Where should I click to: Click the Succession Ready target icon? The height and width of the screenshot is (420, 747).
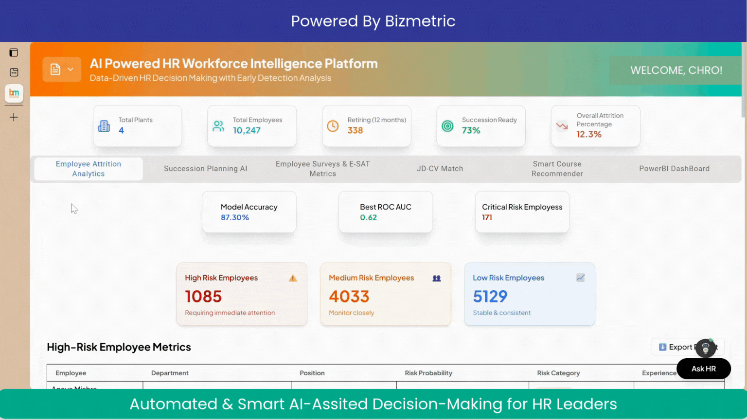pos(447,126)
